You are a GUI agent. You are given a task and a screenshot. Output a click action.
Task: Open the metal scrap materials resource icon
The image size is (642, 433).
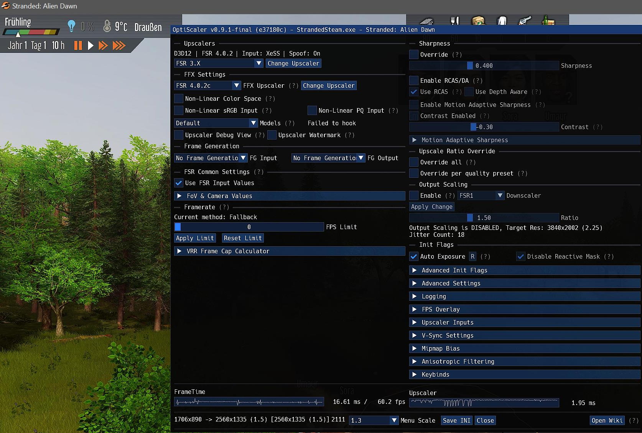[427, 21]
